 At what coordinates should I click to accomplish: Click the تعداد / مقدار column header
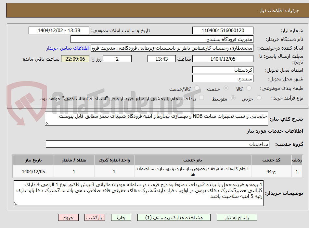coord(74,160)
